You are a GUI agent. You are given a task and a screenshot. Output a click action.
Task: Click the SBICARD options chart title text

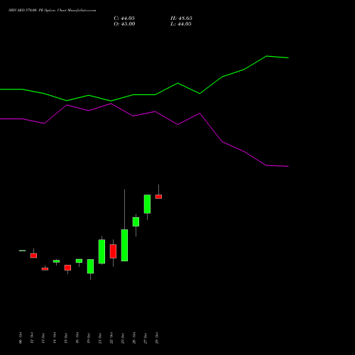tap(53, 11)
